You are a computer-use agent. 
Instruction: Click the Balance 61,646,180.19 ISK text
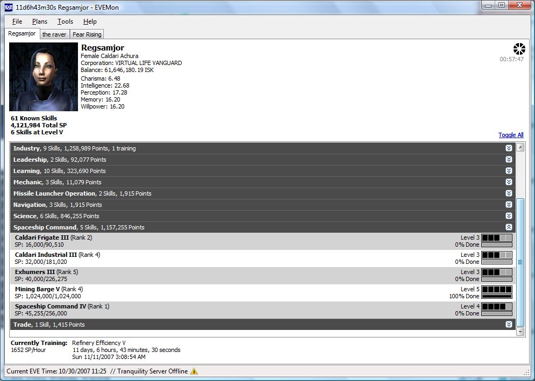point(117,70)
